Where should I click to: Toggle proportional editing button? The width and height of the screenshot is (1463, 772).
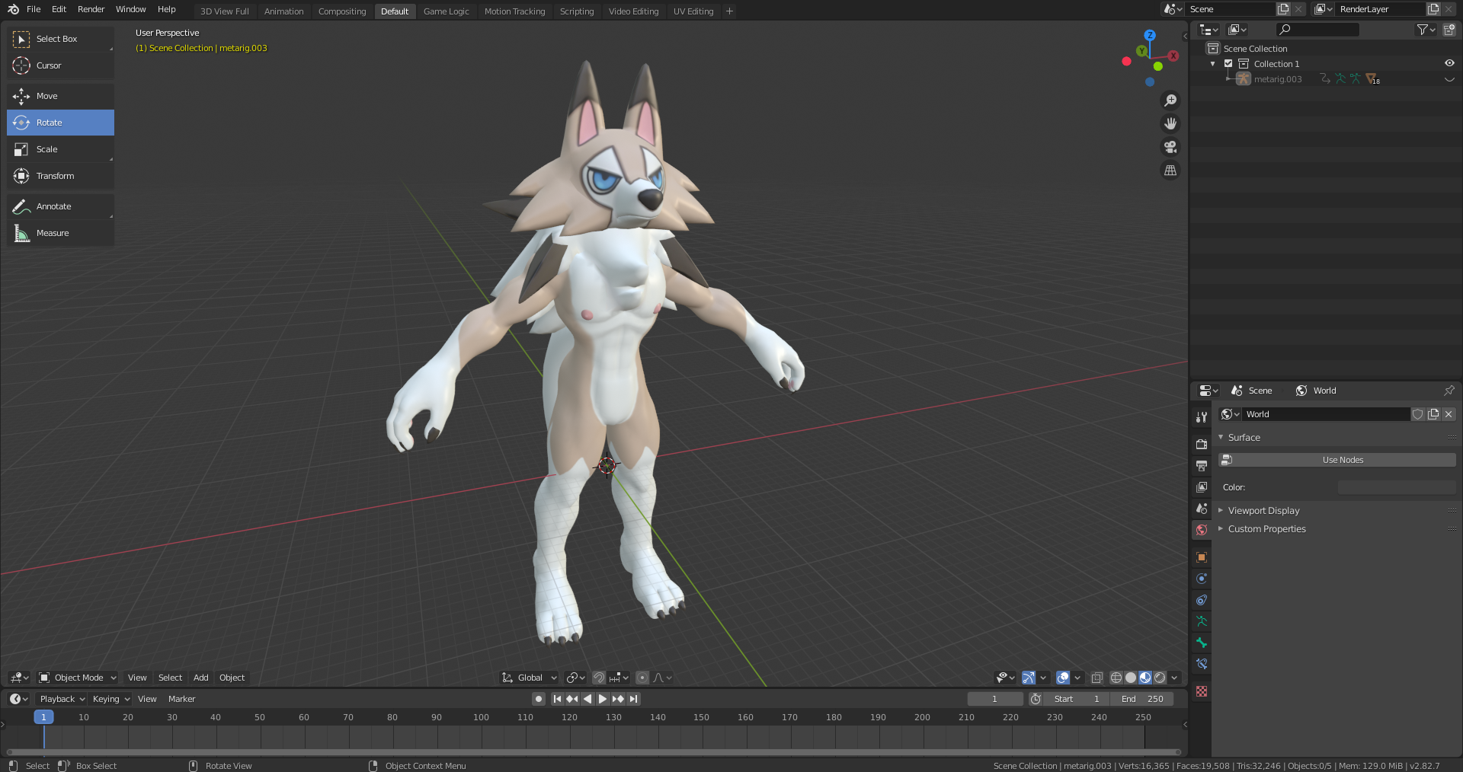pos(642,678)
